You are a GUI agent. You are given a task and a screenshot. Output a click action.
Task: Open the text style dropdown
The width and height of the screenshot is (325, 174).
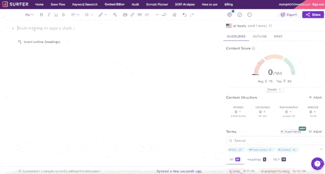pos(29,15)
